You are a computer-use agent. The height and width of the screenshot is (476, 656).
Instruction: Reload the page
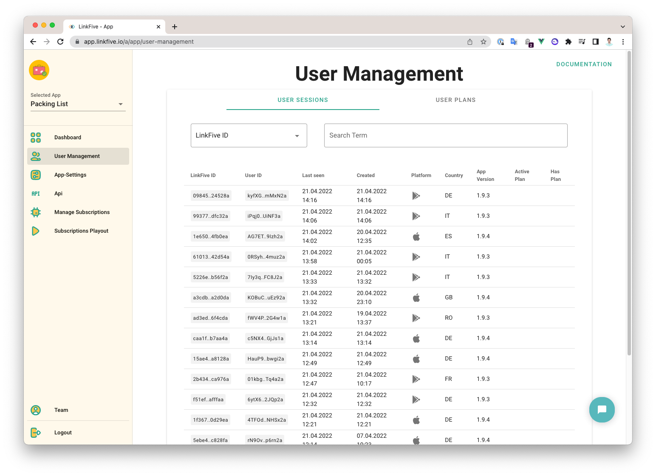[60, 42]
